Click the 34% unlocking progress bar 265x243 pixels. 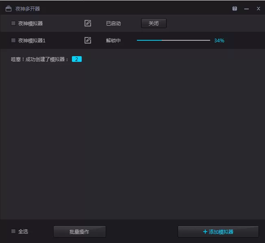pyautogui.click(x=174, y=40)
